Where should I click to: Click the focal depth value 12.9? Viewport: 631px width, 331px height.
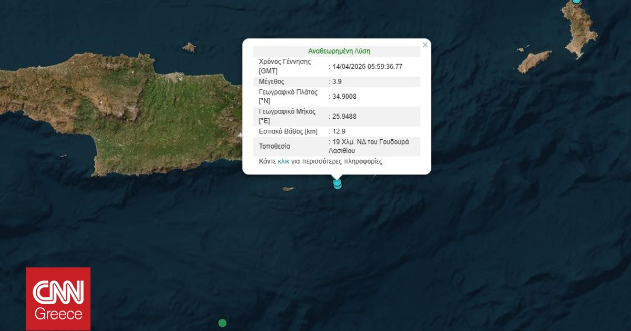coord(339,131)
